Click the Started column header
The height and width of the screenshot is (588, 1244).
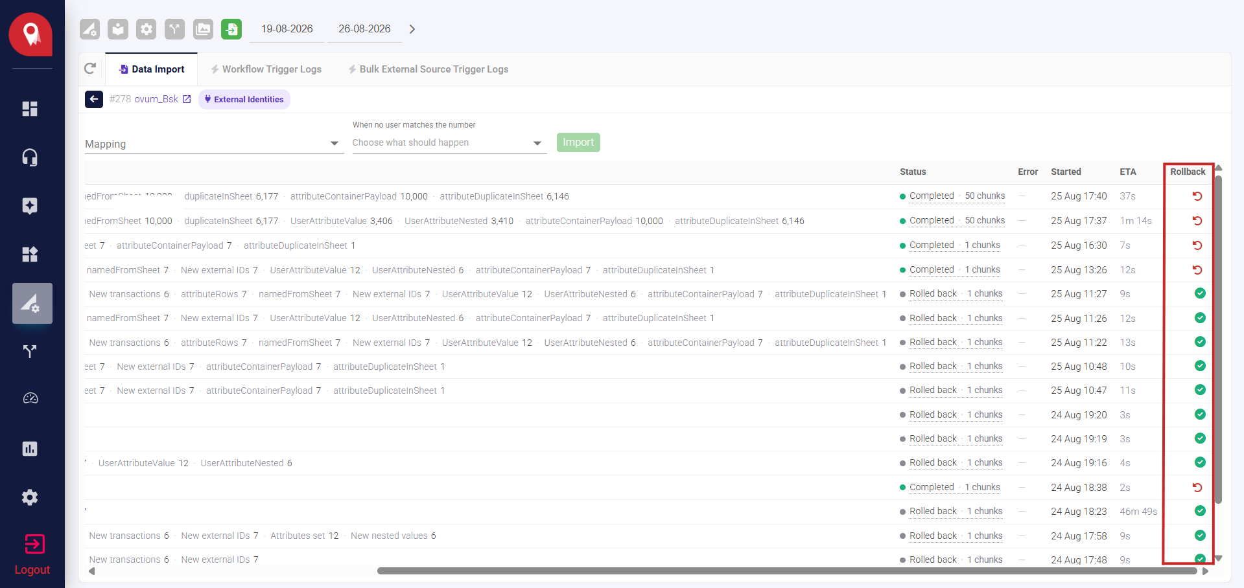[x=1066, y=172]
